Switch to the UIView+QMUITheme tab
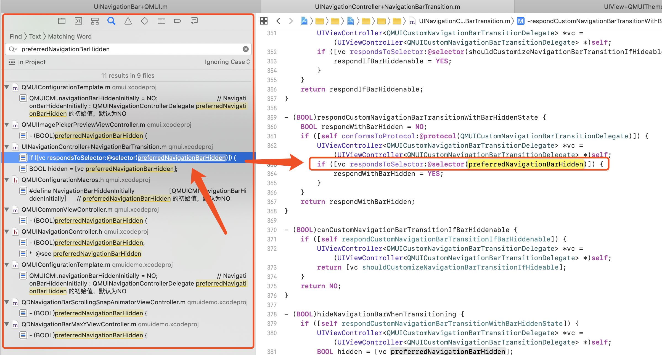Viewport: 662px width, 355px height. tap(632, 6)
